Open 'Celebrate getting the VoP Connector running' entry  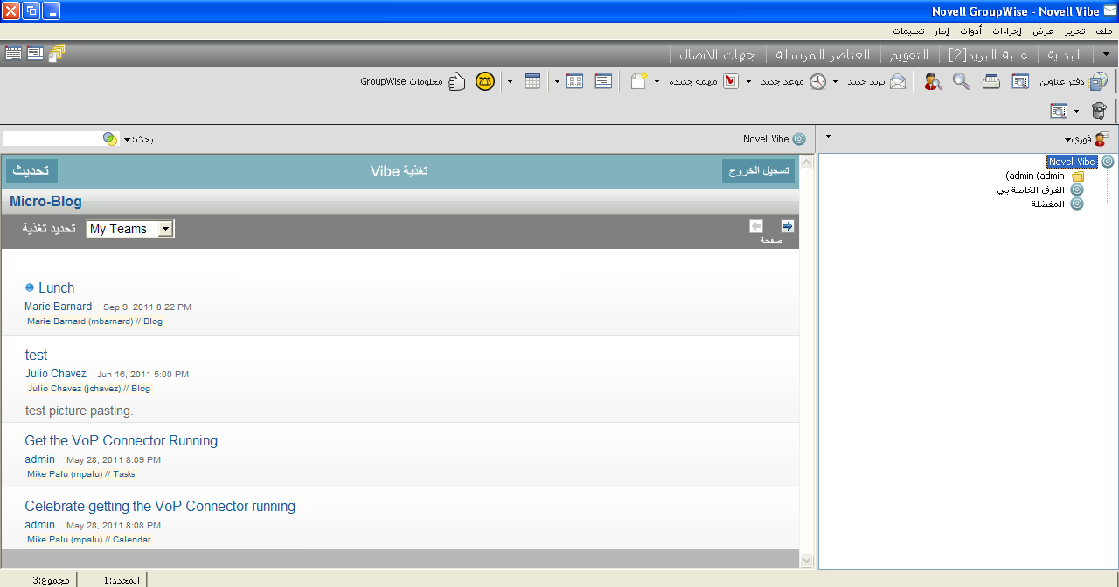click(x=160, y=506)
